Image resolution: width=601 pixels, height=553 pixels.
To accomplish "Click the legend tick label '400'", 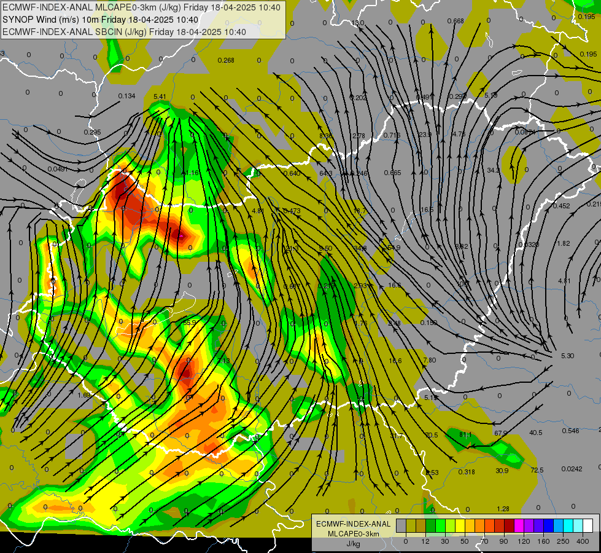I will (x=583, y=541).
